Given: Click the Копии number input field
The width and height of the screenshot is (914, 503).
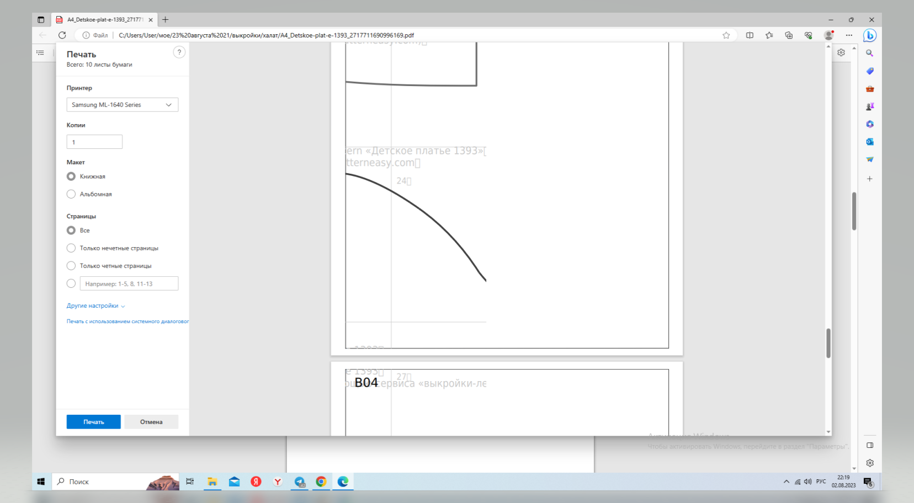Looking at the screenshot, I should pyautogui.click(x=94, y=142).
